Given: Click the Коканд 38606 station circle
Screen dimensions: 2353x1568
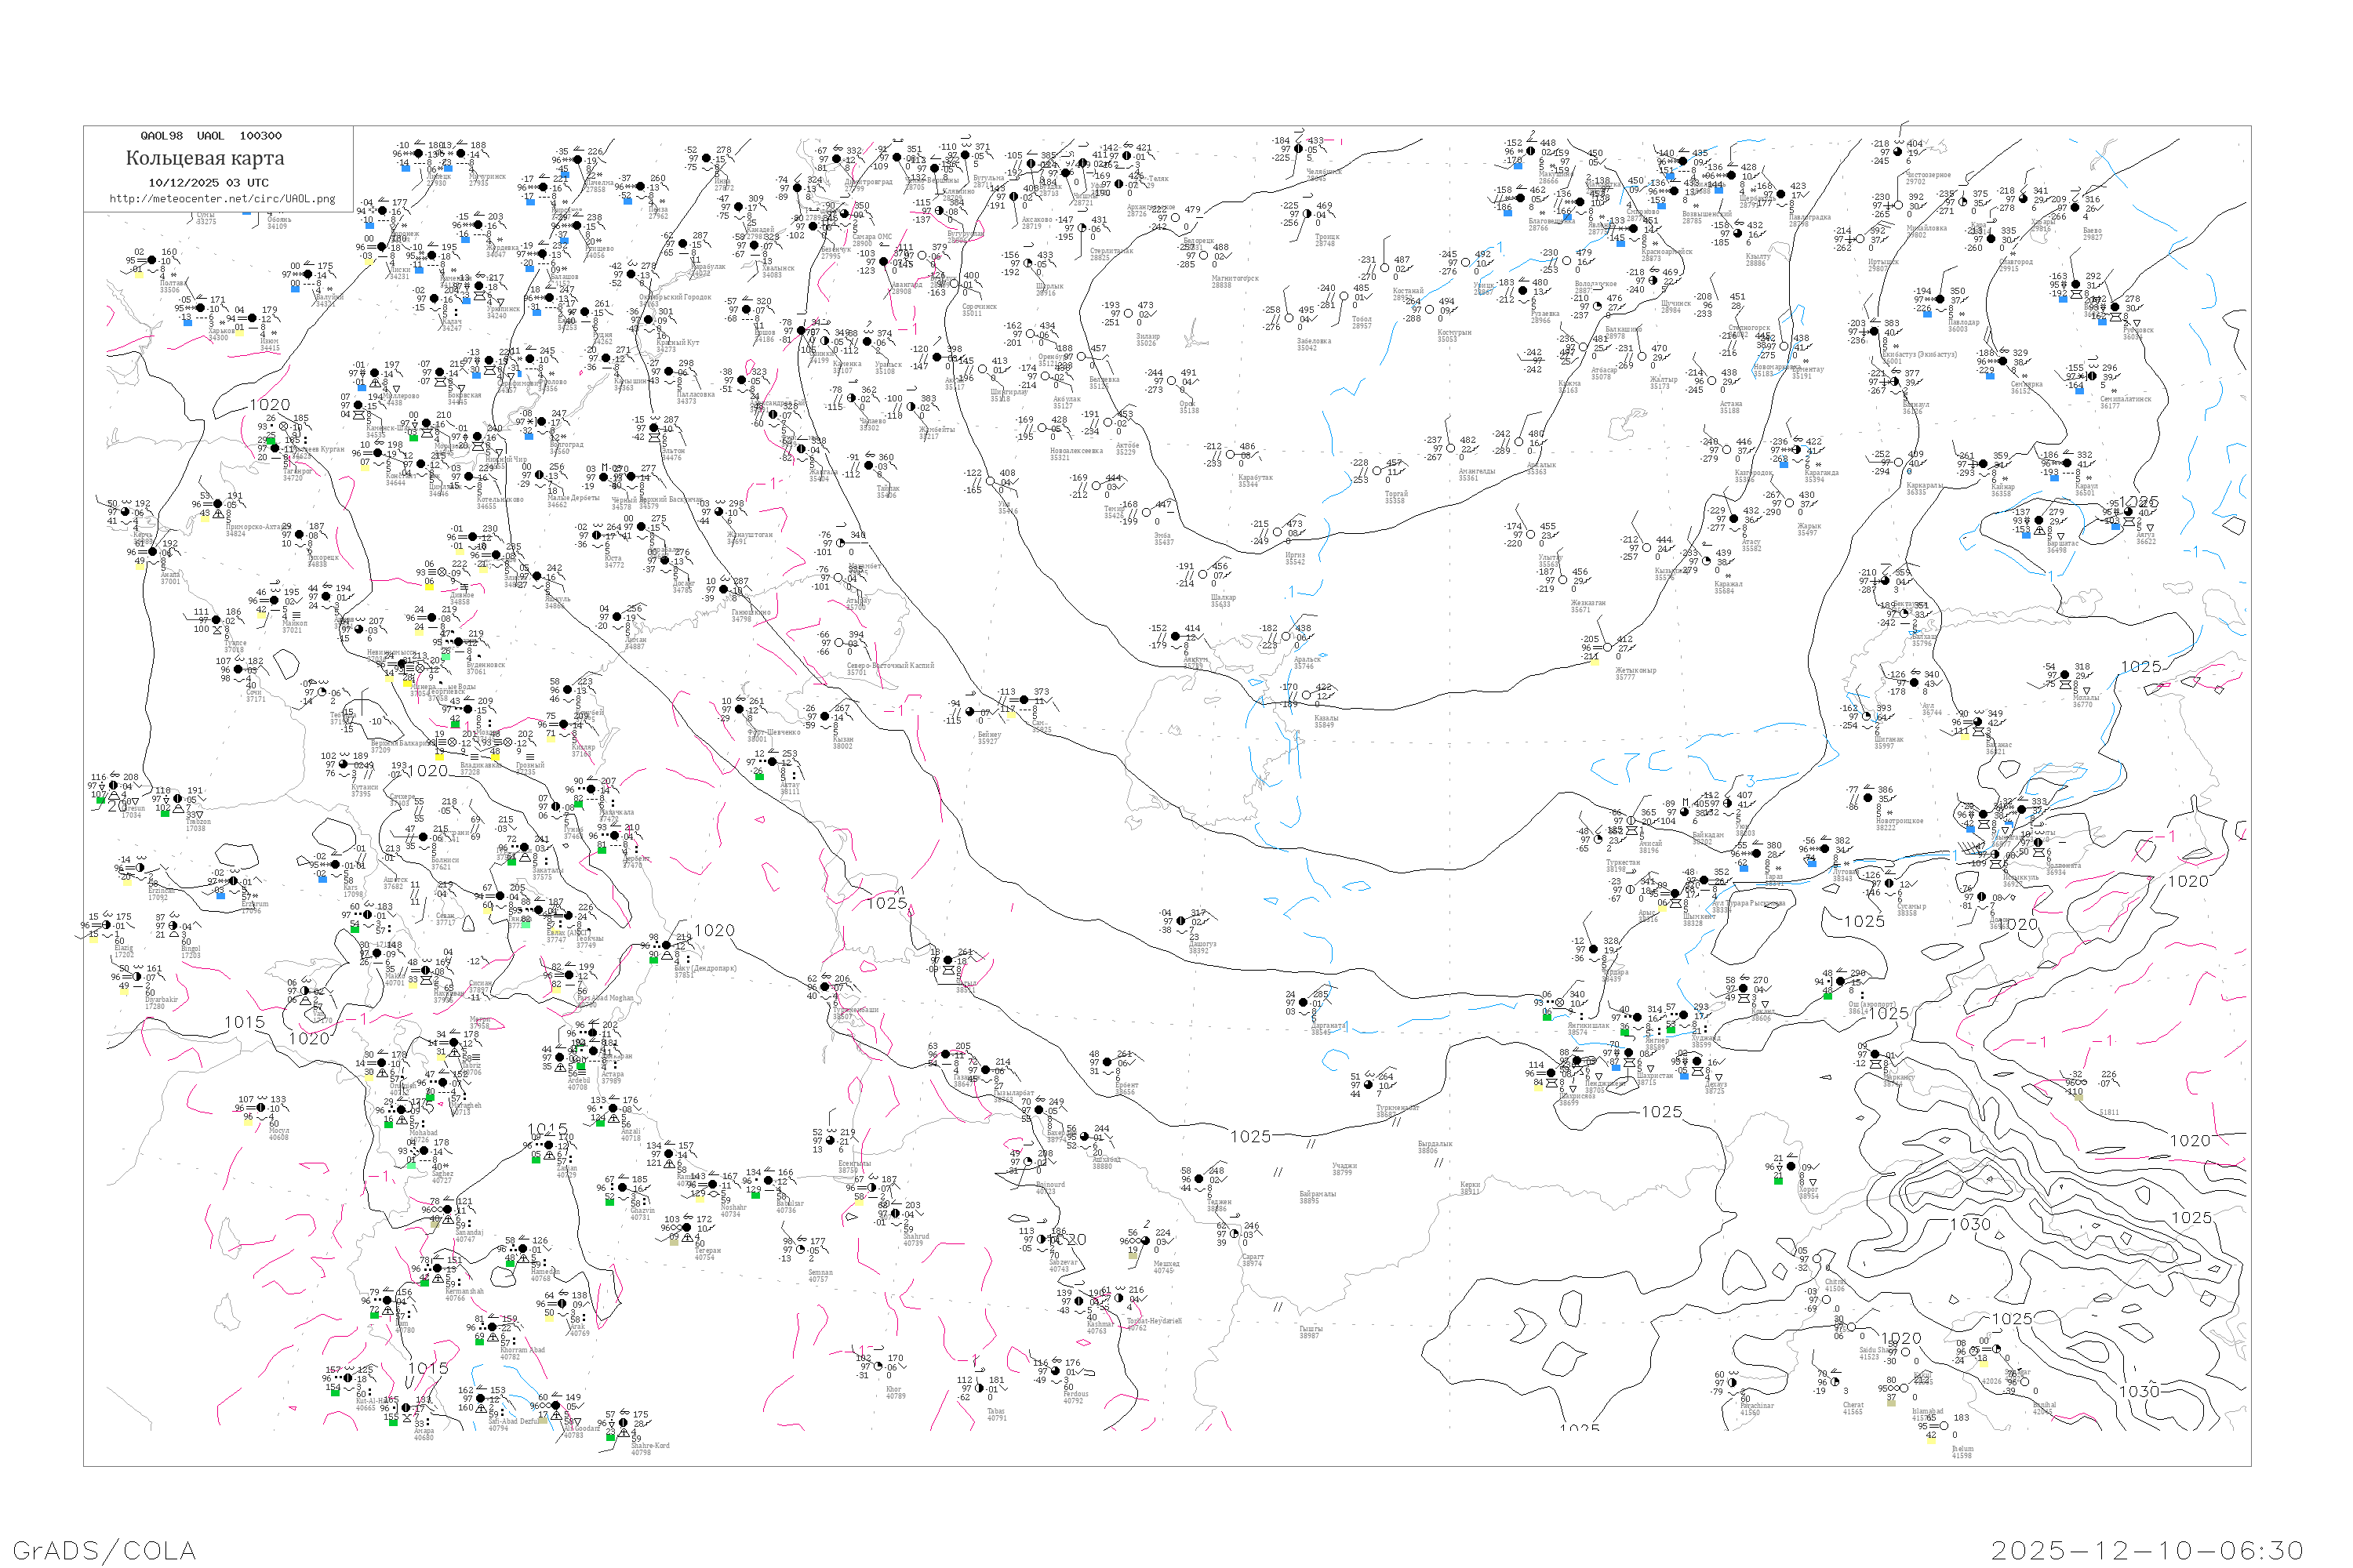Looking at the screenshot, I should [1744, 989].
